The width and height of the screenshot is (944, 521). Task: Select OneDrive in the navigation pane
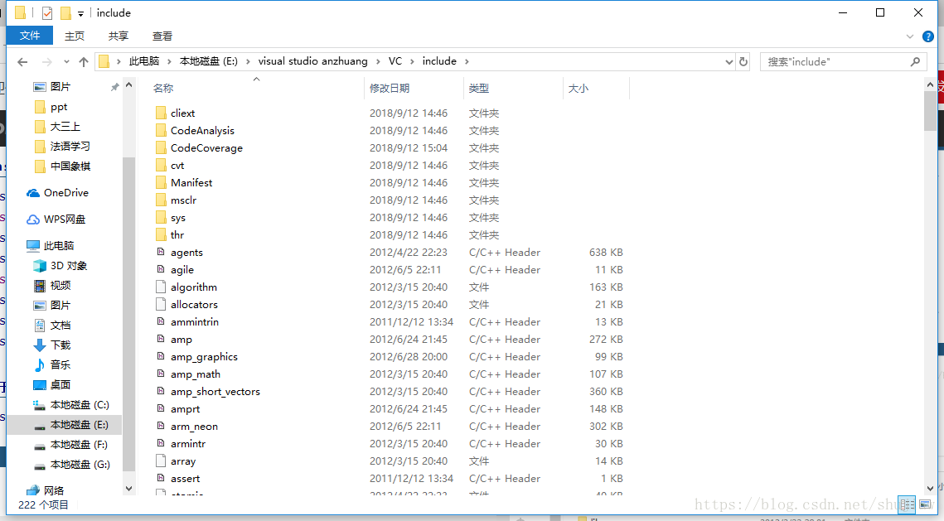65,193
